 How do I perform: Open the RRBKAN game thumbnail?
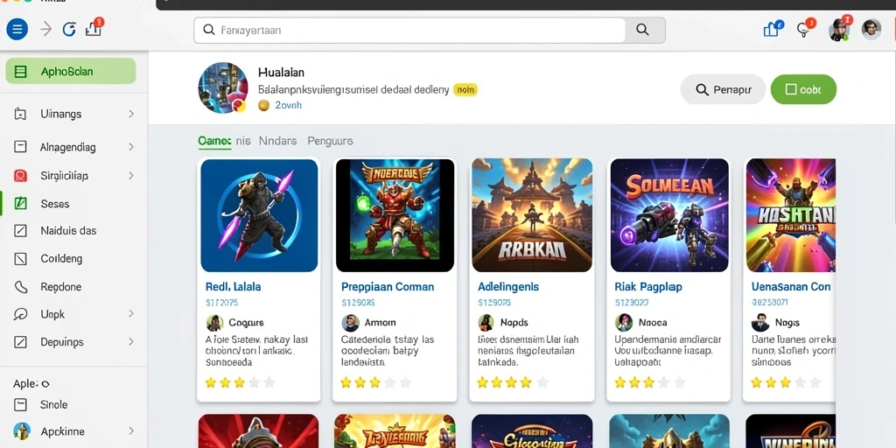tap(532, 215)
